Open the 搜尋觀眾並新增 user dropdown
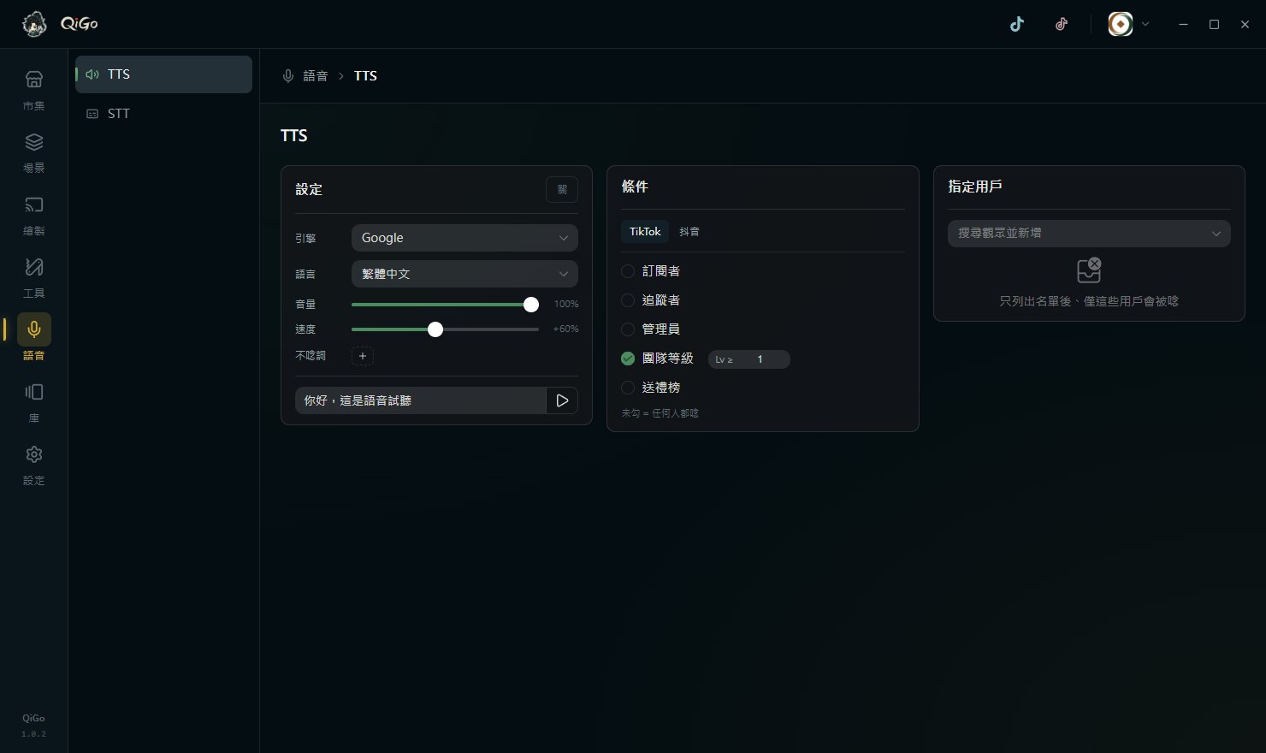1266x753 pixels. (1089, 234)
